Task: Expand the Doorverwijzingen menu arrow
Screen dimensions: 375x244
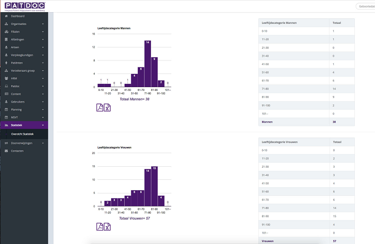Action: point(43,143)
